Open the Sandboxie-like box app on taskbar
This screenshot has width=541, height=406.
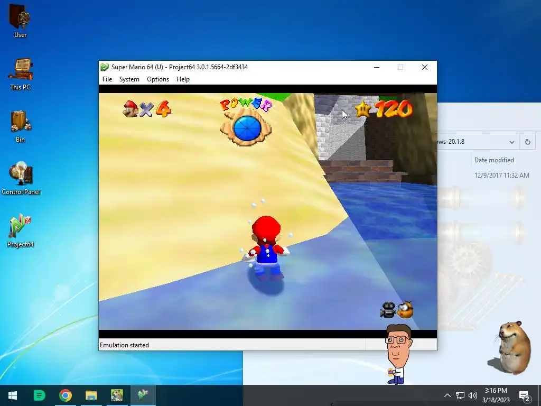[117, 395]
